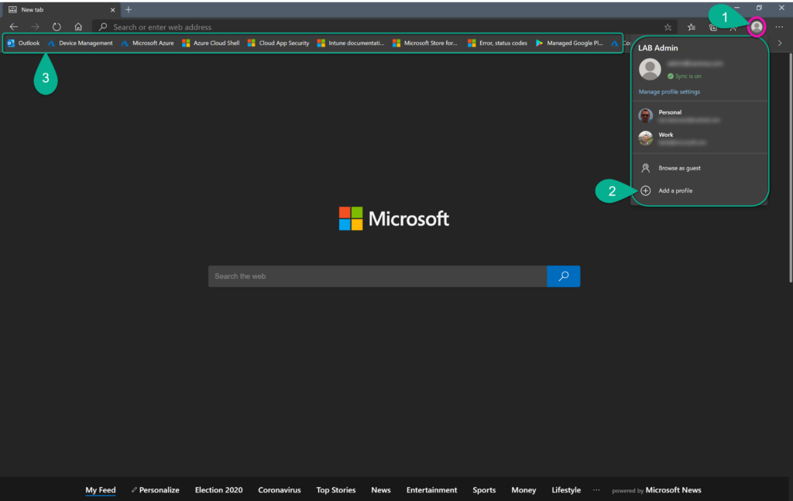Open the Entertainment tab
The width and height of the screenshot is (793, 501).
click(x=431, y=490)
